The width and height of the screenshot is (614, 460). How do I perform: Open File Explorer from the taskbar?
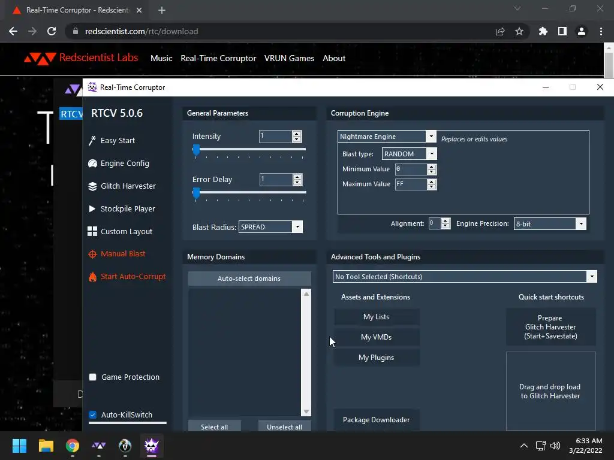point(46,446)
